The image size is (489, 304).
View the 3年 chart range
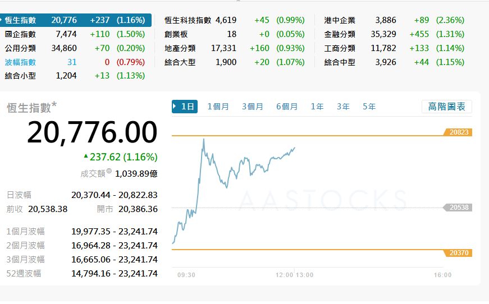pos(343,107)
